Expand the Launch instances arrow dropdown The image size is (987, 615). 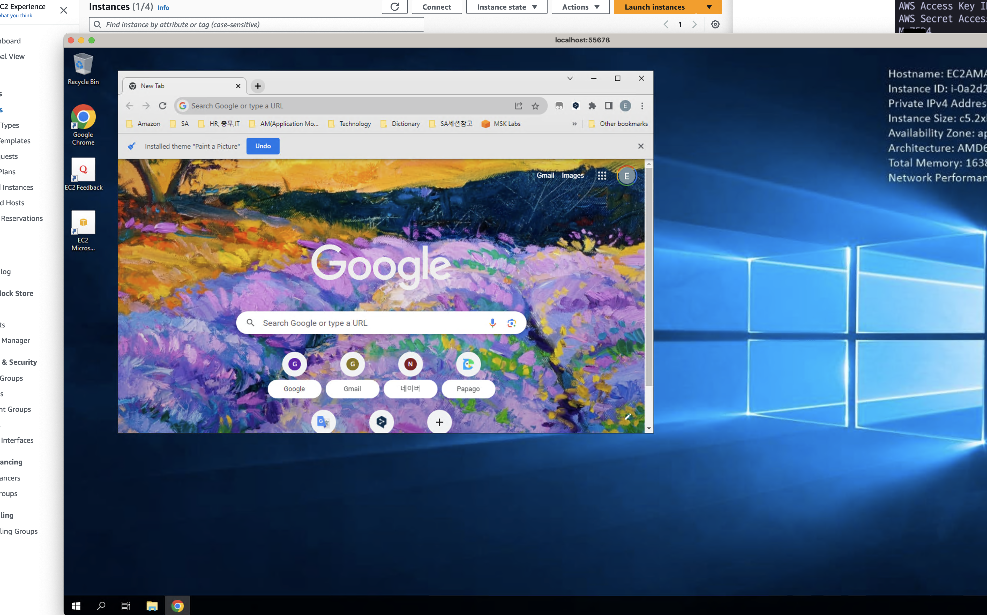click(x=709, y=7)
